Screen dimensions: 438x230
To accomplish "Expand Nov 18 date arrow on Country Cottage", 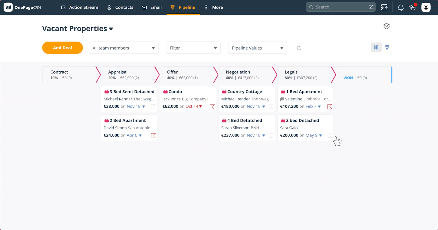I will pos(264,107).
